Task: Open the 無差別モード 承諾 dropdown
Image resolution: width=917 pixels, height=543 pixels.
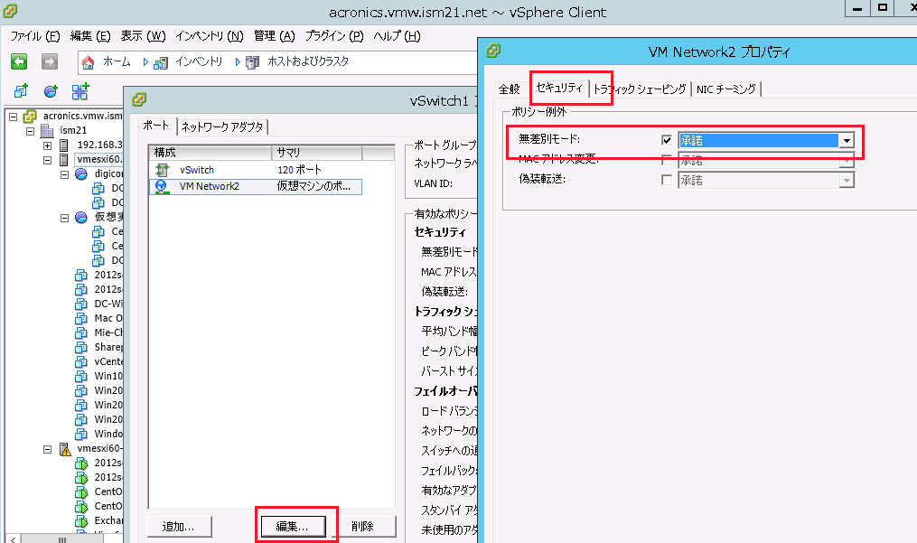Action: point(847,140)
